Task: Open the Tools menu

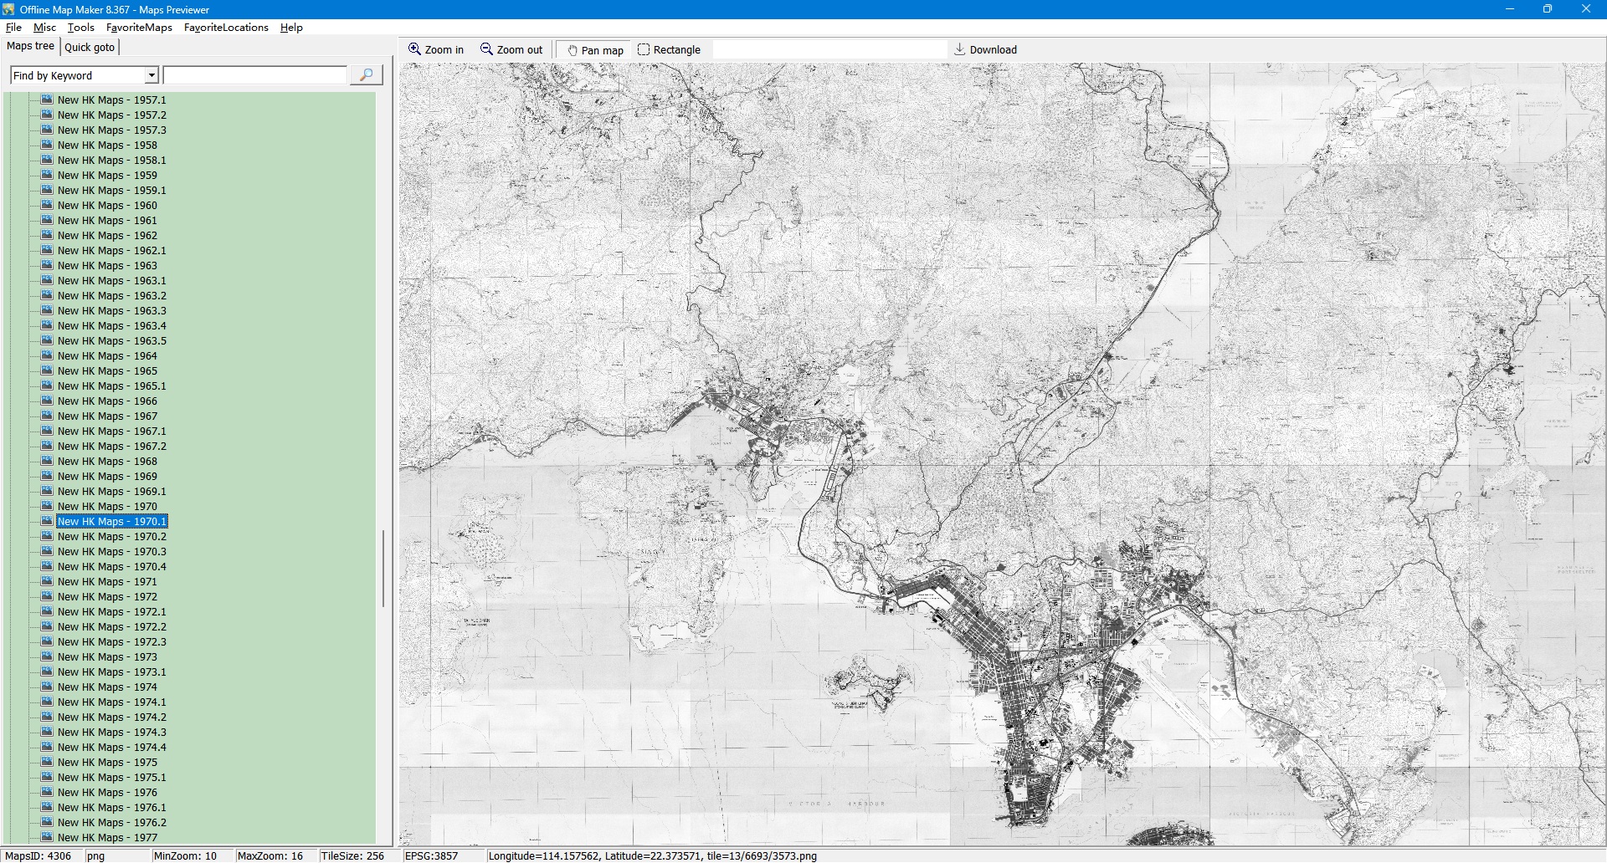Action: pos(81,28)
